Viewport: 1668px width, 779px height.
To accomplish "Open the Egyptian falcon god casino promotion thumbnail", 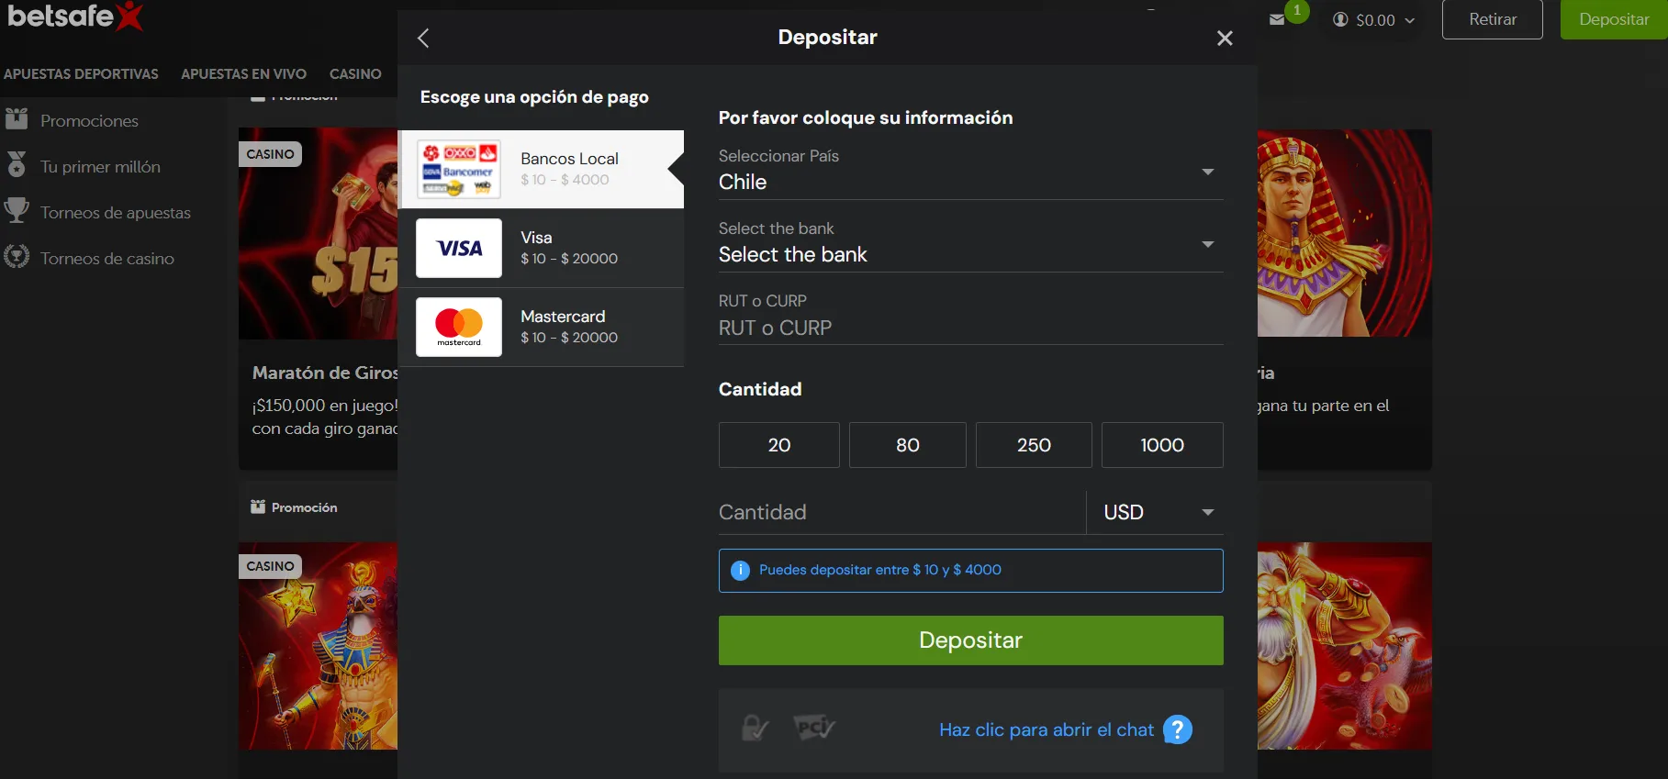I will pyautogui.click(x=318, y=646).
